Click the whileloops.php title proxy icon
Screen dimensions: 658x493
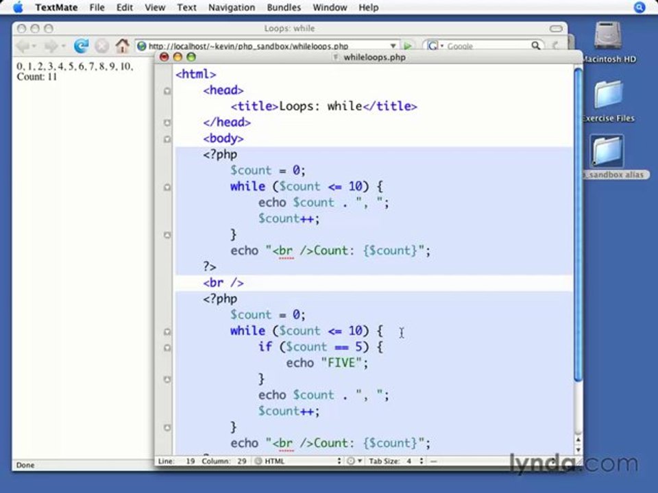tap(336, 57)
